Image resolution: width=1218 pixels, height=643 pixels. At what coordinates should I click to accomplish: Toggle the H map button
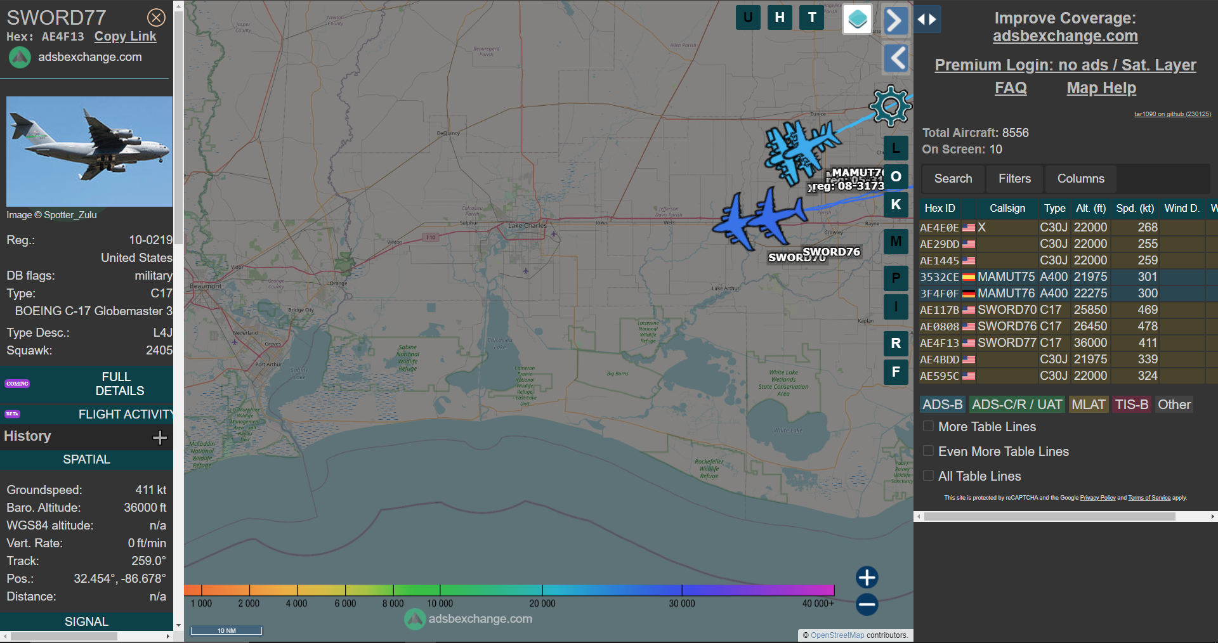tap(780, 18)
